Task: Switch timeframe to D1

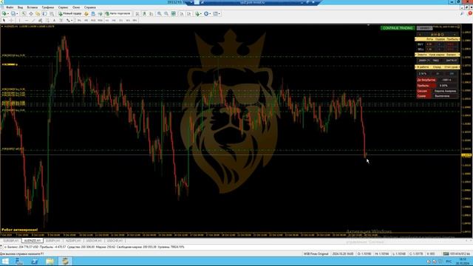Action: point(120,20)
